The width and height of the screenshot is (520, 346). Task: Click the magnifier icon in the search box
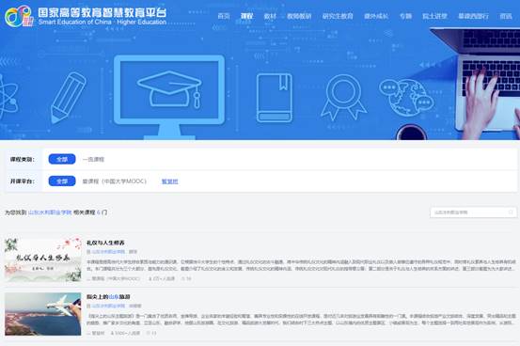[x=511, y=212]
